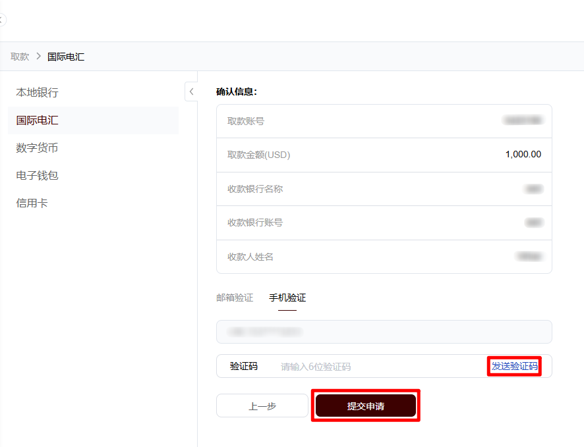Click 国际电汇 in the breadcrumb
The width and height of the screenshot is (584, 447).
(x=66, y=57)
